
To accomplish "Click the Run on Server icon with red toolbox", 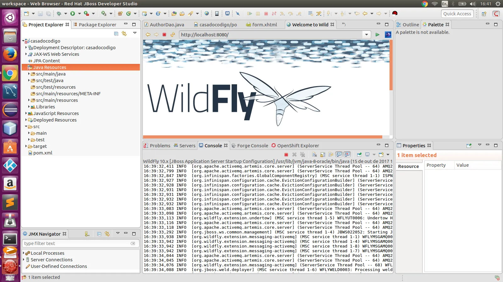I will (86, 13).
